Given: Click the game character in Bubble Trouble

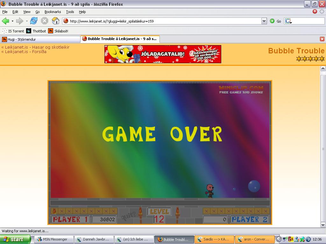Looking at the screenshot, I should coord(210,191).
